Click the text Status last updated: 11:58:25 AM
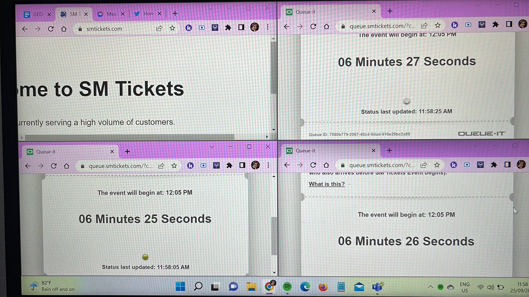529x297 pixels. coord(406,112)
